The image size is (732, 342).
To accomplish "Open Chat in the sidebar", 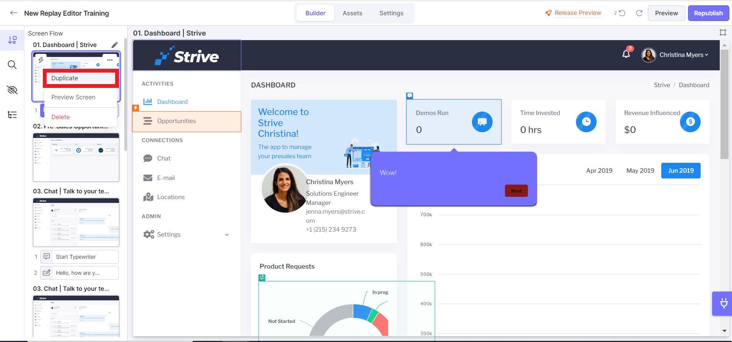I will click(x=164, y=158).
